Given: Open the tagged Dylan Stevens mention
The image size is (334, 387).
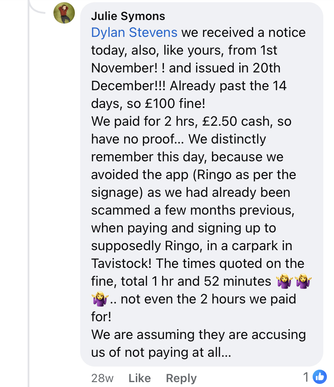Looking at the screenshot, I should click(x=134, y=32).
